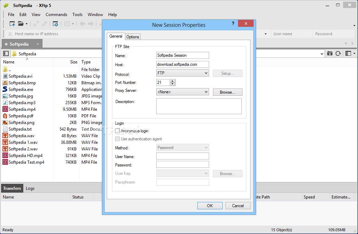Viewport: 358px width, 234px height.
Task: Select the Softpedia.mp3 file icon
Action: pyautogui.click(x=5, y=103)
